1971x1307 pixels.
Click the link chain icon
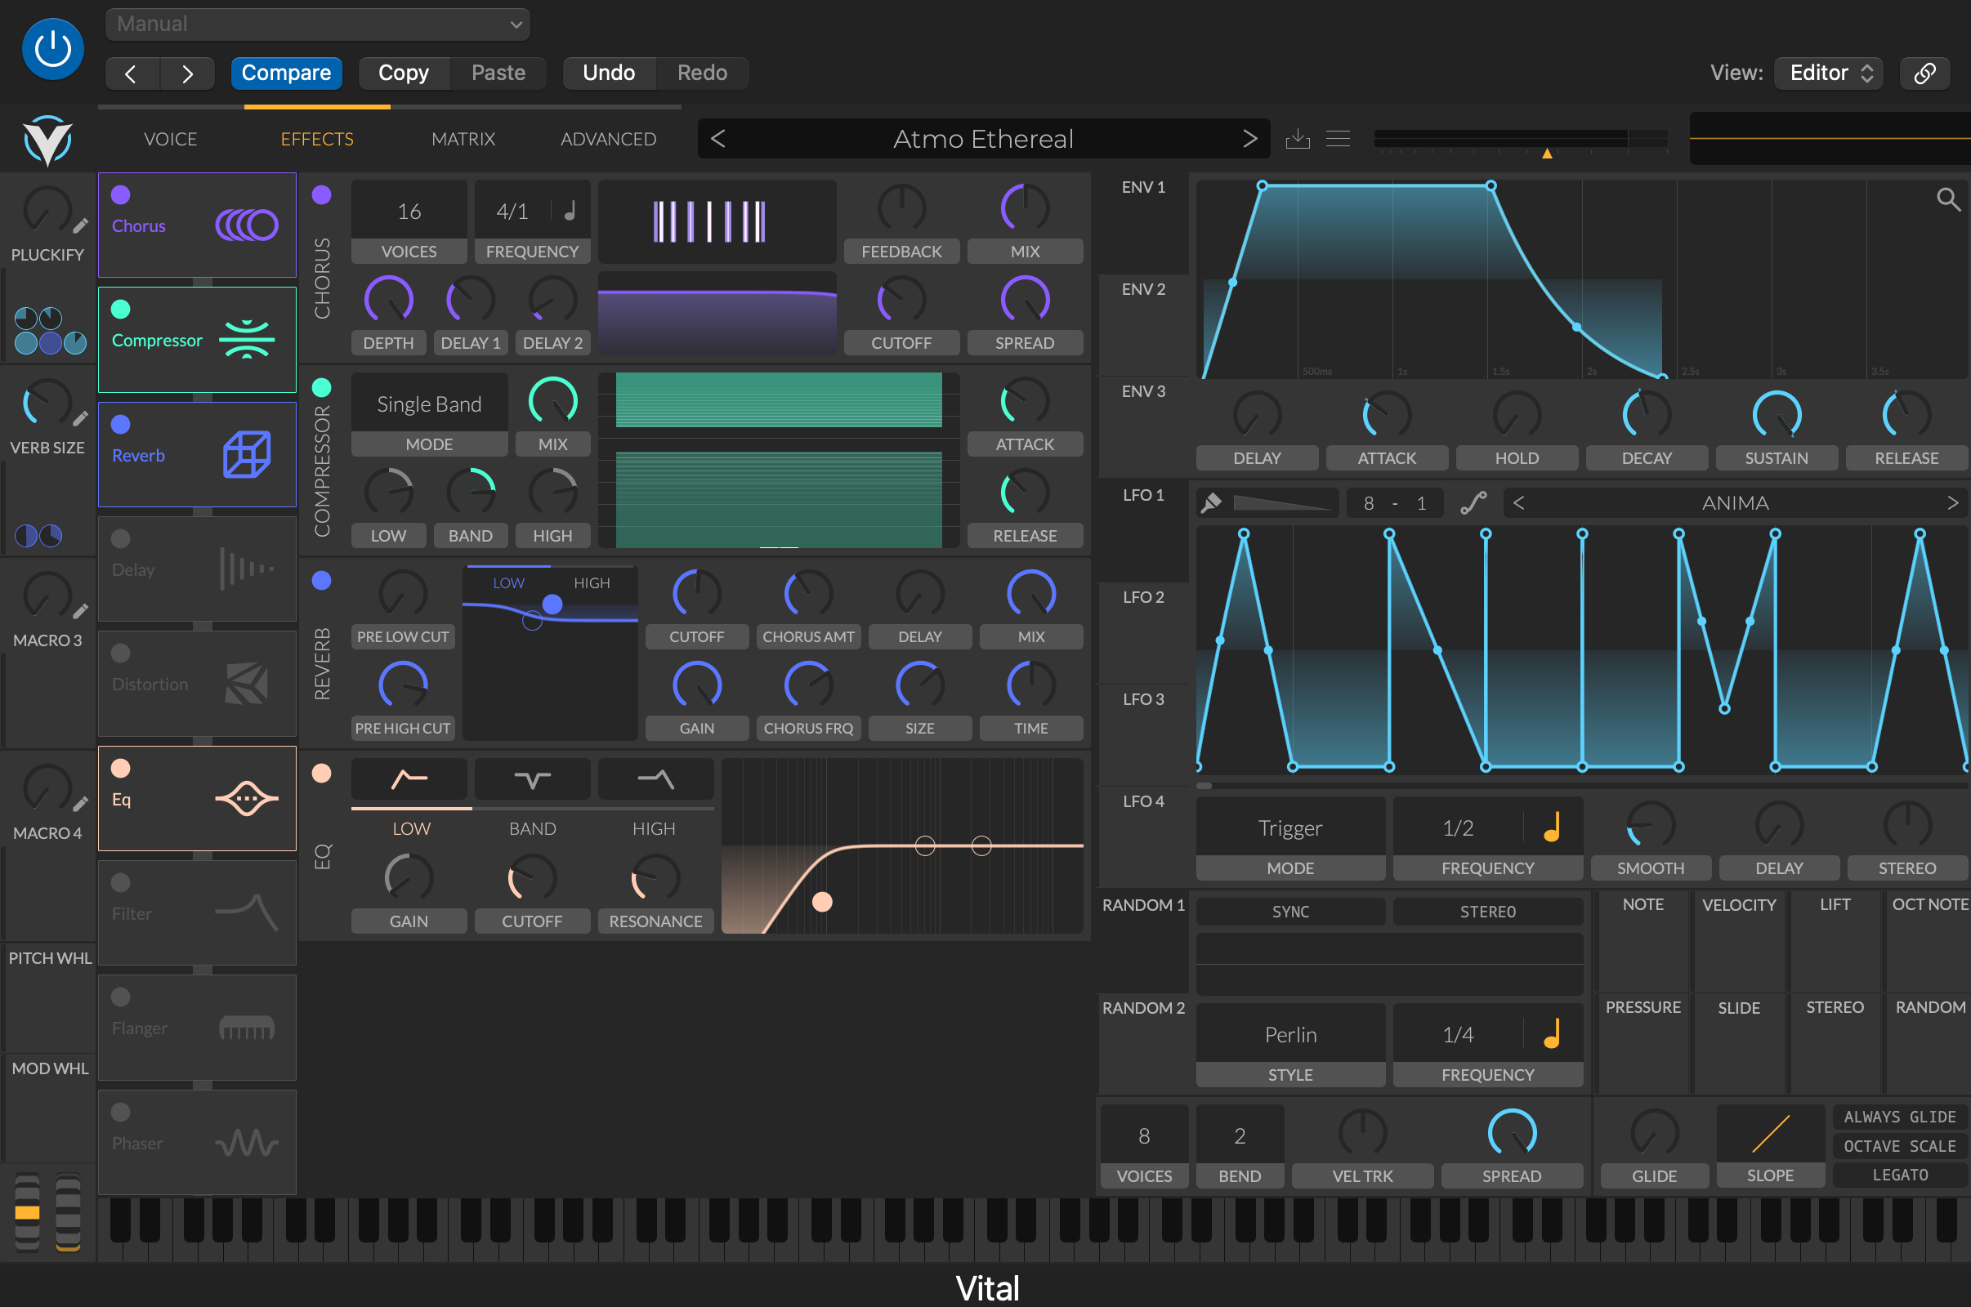click(1924, 73)
